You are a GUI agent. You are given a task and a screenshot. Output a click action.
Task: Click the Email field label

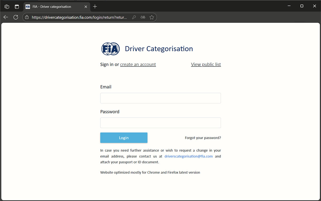point(106,87)
